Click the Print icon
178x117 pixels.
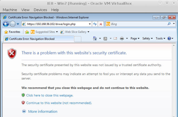[x=122, y=38]
